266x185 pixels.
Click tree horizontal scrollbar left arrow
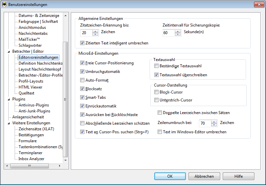[7, 166]
